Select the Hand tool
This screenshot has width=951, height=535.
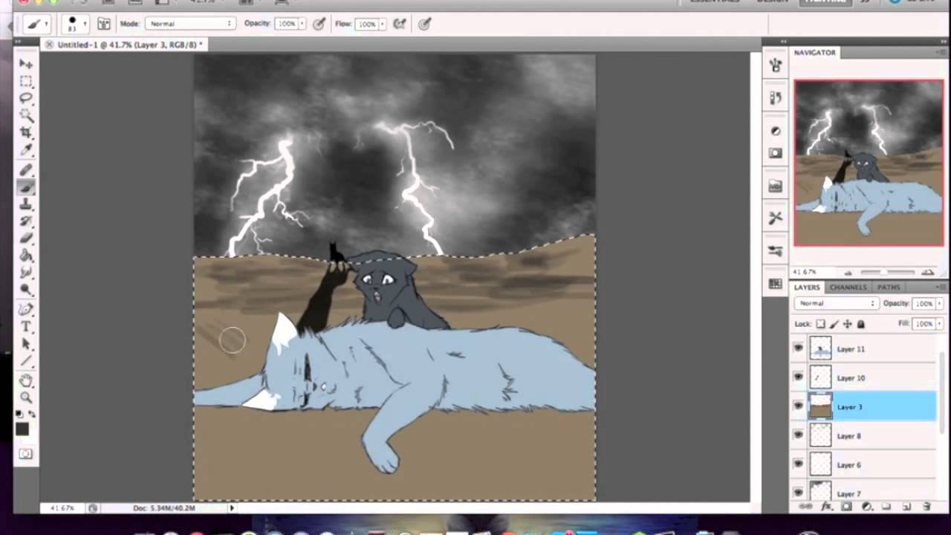click(x=26, y=380)
